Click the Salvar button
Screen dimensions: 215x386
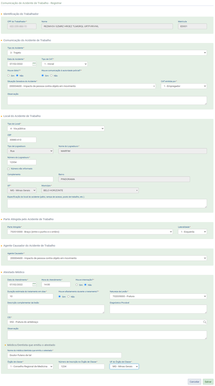tap(208, 382)
